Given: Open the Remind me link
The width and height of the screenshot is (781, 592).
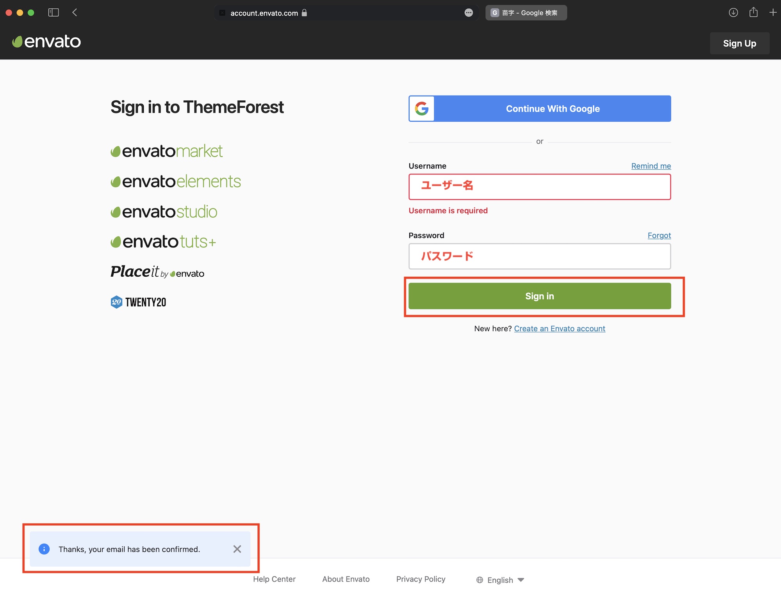Looking at the screenshot, I should (x=651, y=166).
